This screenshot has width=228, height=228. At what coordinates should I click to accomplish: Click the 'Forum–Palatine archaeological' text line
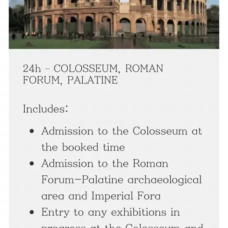click(x=121, y=180)
